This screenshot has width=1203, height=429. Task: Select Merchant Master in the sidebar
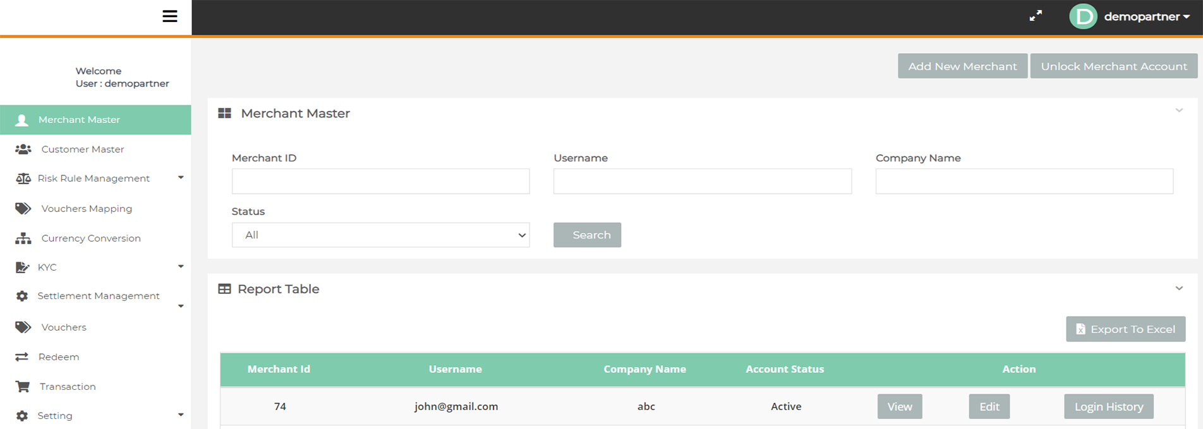click(x=79, y=120)
